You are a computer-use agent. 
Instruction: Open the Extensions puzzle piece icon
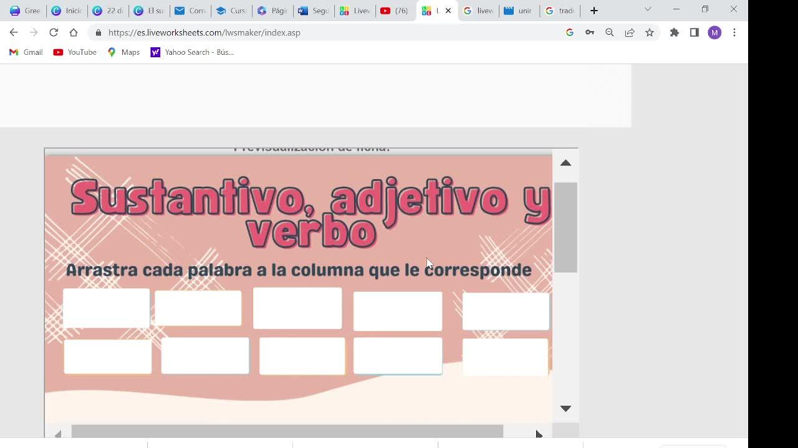674,32
